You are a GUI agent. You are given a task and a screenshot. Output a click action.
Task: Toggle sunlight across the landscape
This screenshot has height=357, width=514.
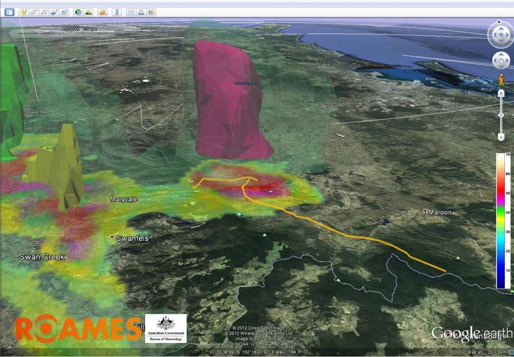[x=88, y=12]
